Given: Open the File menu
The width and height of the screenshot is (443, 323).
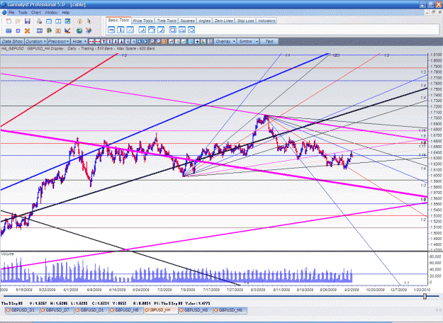Looking at the screenshot, I should click(x=11, y=13).
